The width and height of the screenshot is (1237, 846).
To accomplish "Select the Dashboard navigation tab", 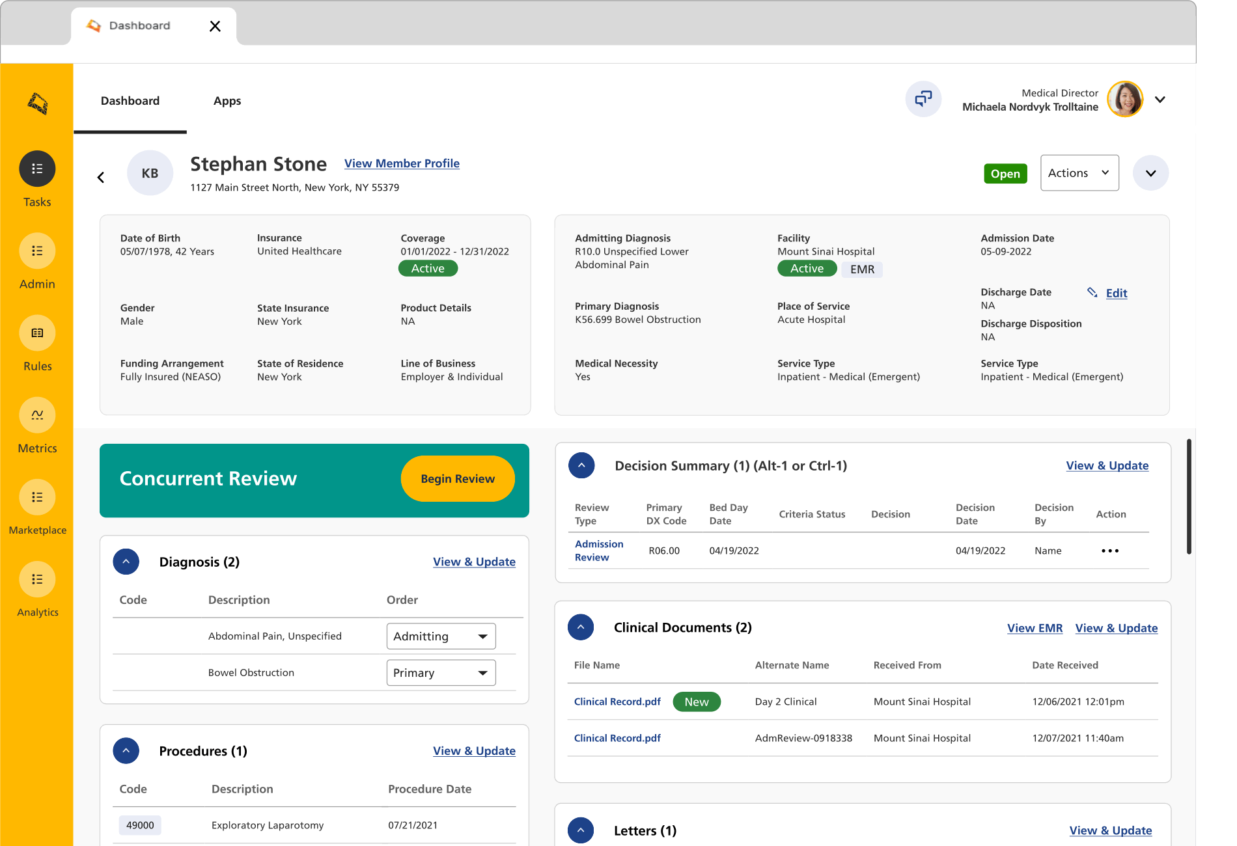I will point(130,101).
